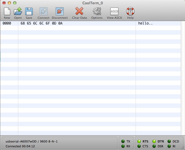Click the DSR status indicator
The width and height of the screenshot is (185, 150).
pyautogui.click(x=154, y=146)
